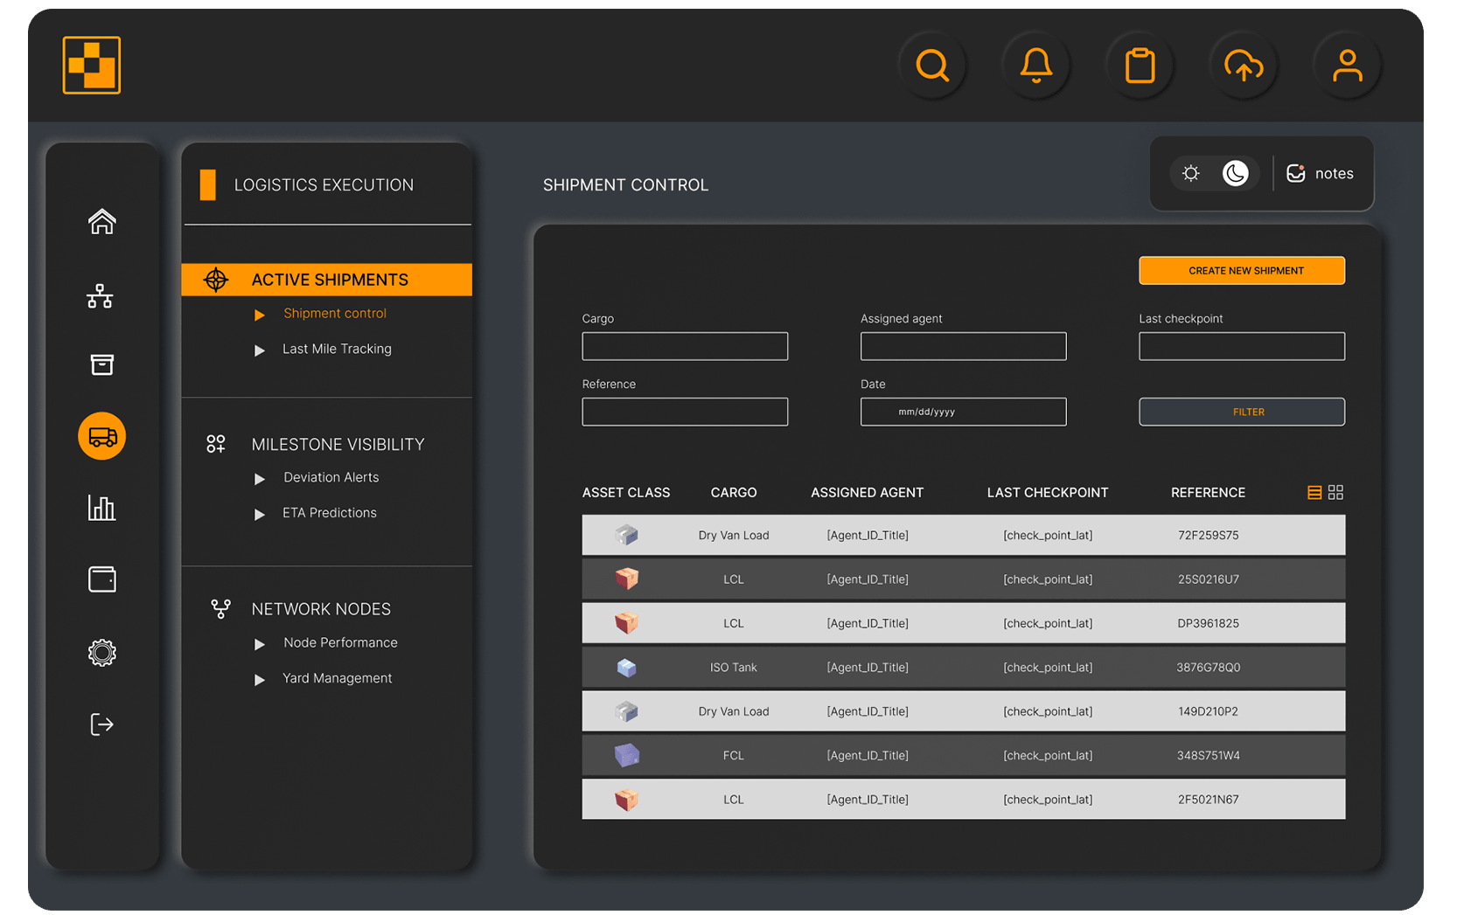Open the clipboard icon in the header

(1140, 66)
